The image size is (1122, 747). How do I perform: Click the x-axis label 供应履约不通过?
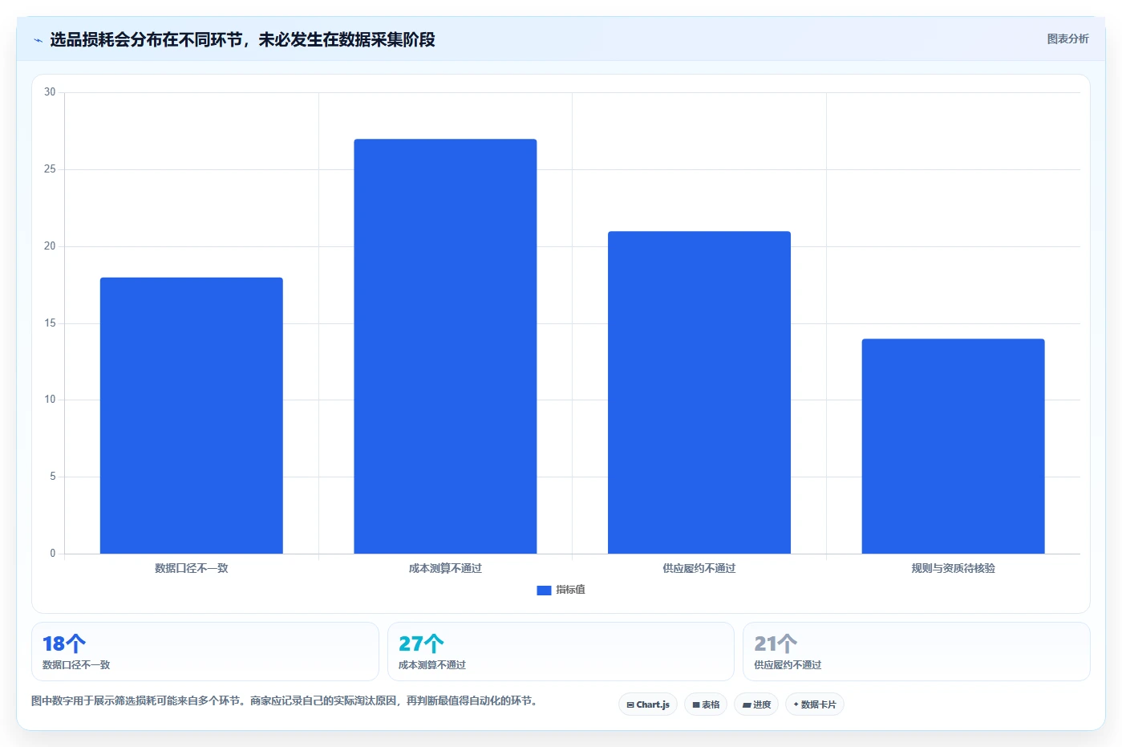699,568
